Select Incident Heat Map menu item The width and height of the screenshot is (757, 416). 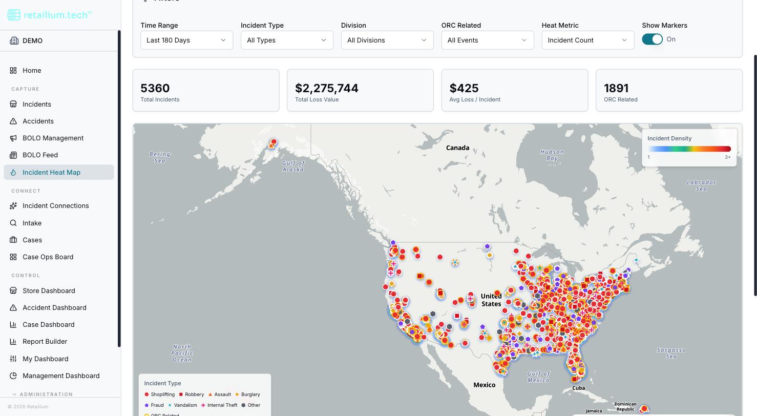pos(59,172)
